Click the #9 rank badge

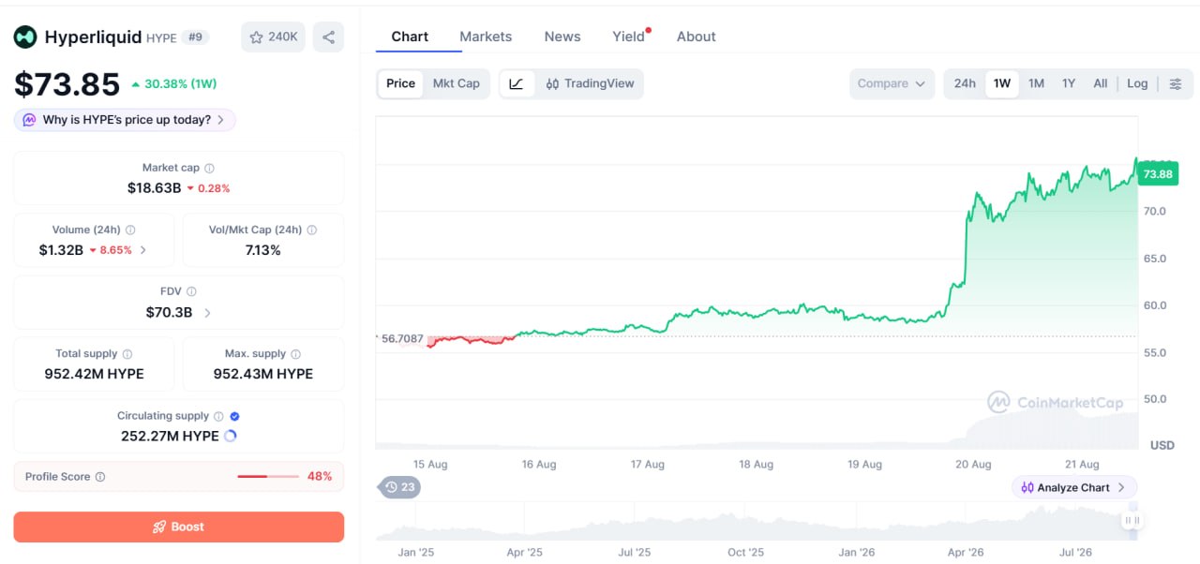click(x=196, y=37)
